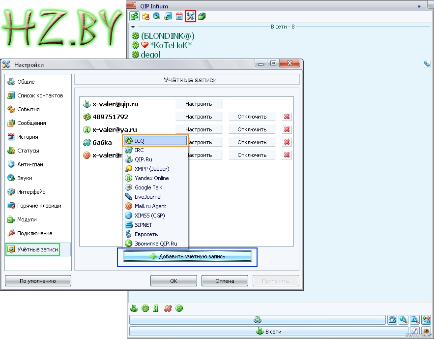Select contact *КоТеНоК* in contact list

[x=162, y=45]
